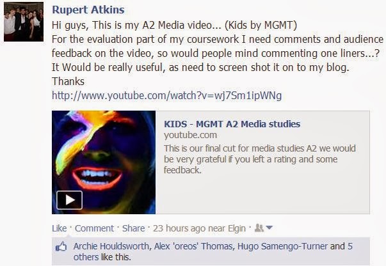Open Hugo Samengo-Turner's profile
The height and width of the screenshot is (266, 386).
pyautogui.click(x=282, y=246)
